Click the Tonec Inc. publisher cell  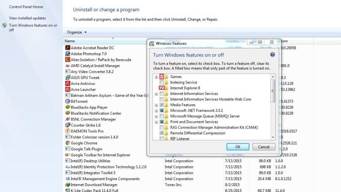[173, 185]
